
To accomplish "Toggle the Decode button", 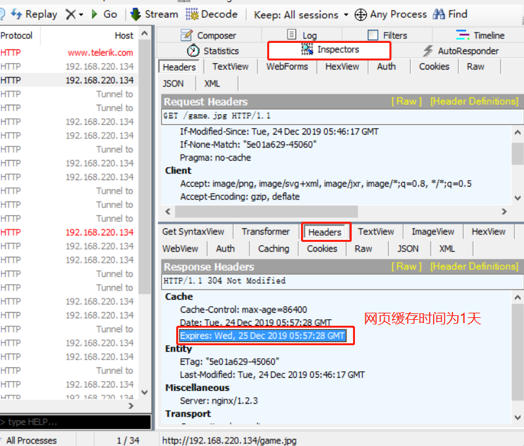I will point(211,14).
